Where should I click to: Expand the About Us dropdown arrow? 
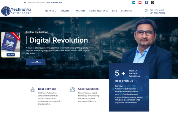(56, 11)
